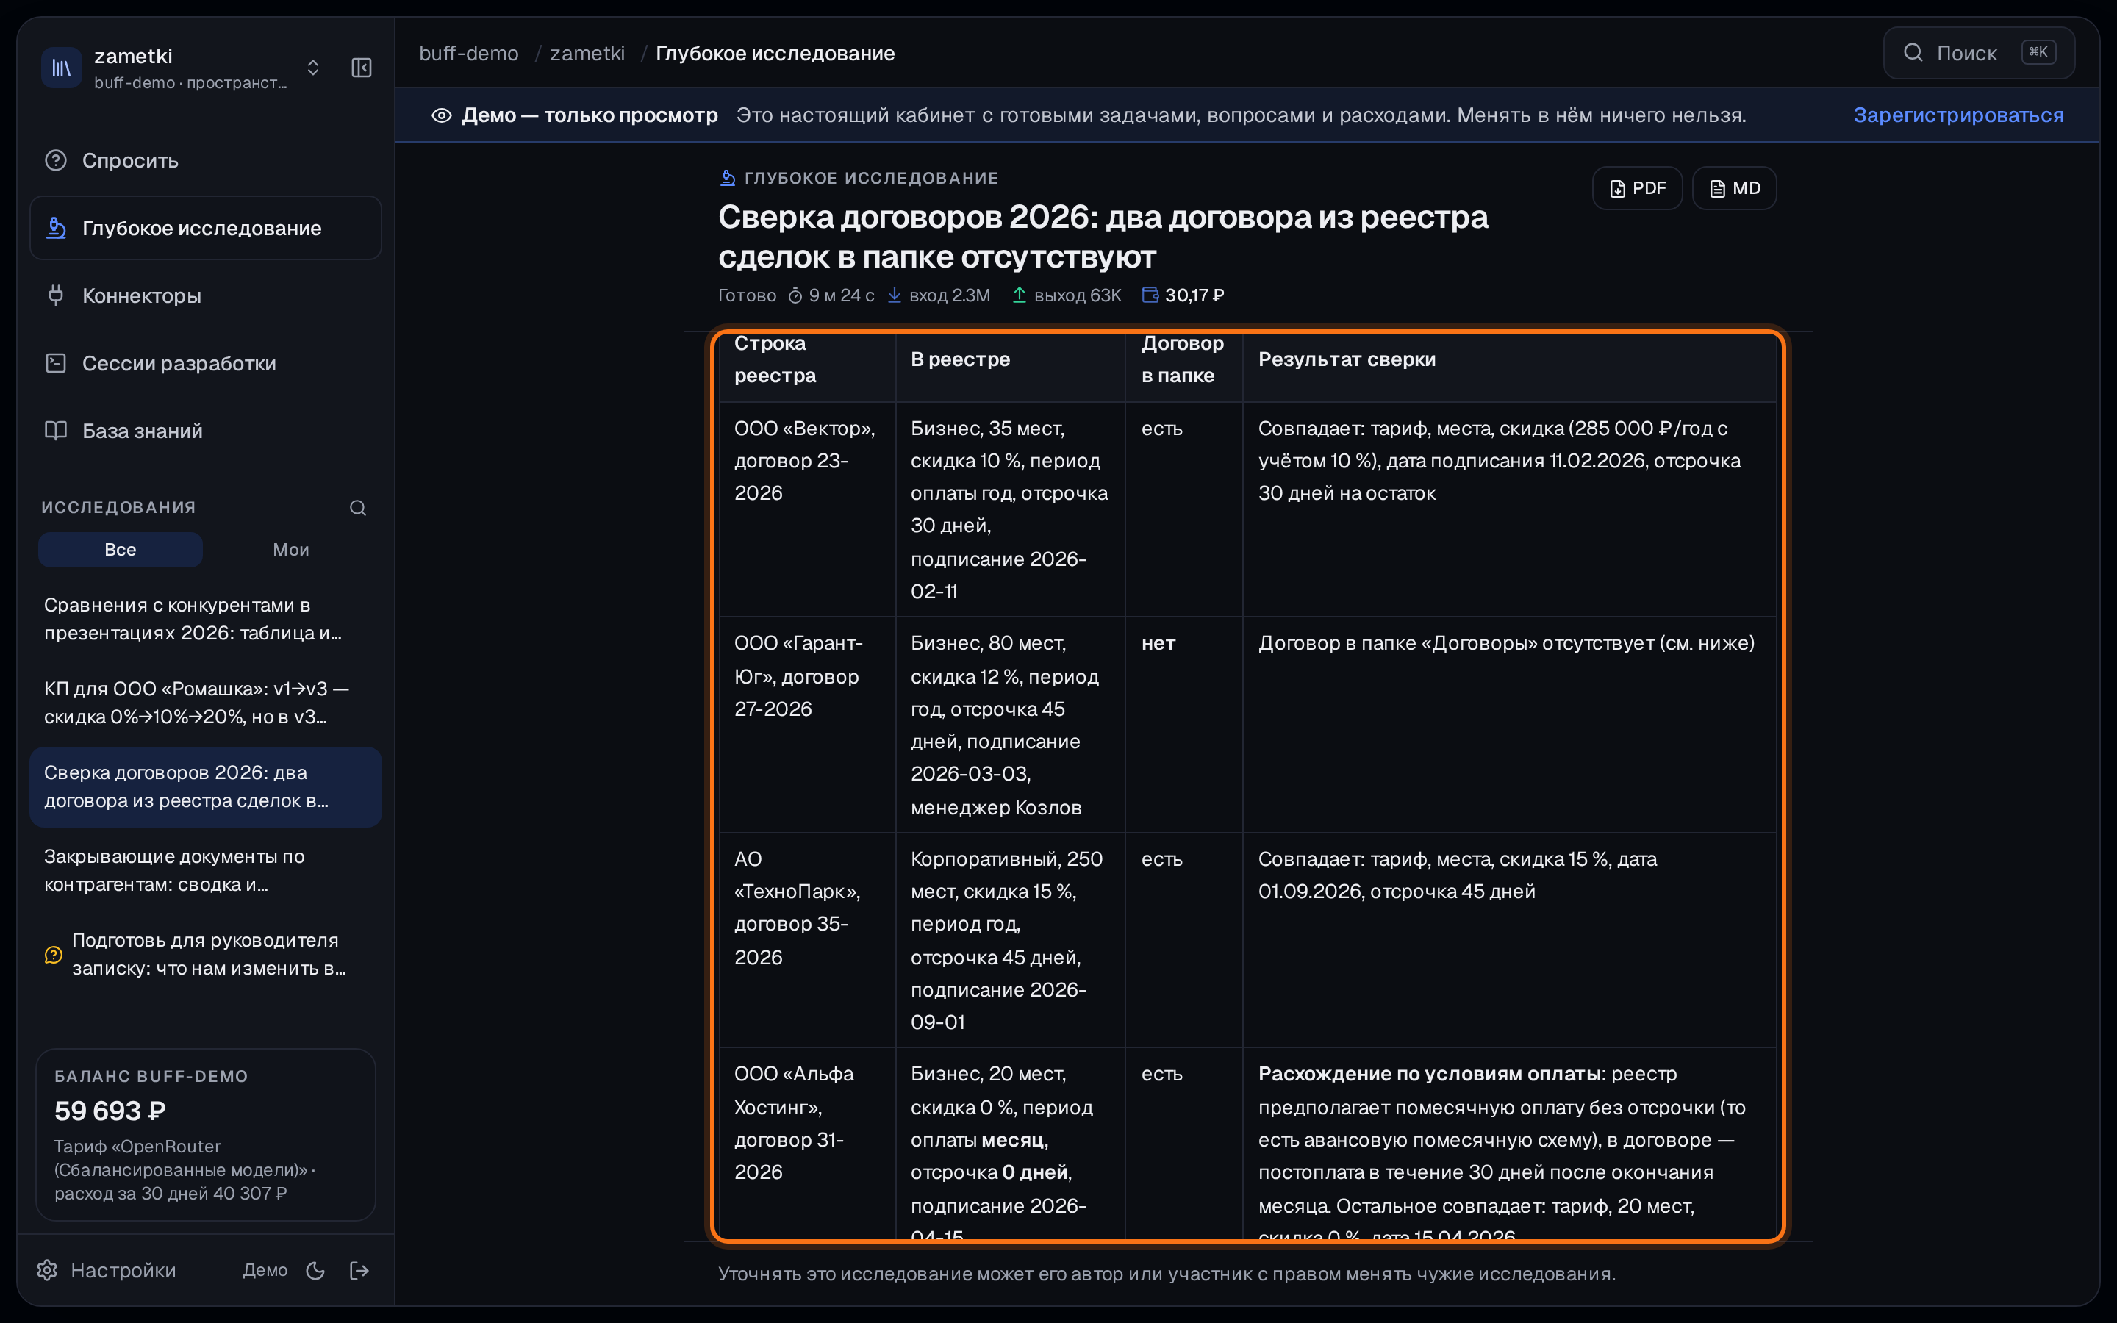2117x1323 pixels.
Task: Click the zametki workspace logo icon
Action: [61, 68]
